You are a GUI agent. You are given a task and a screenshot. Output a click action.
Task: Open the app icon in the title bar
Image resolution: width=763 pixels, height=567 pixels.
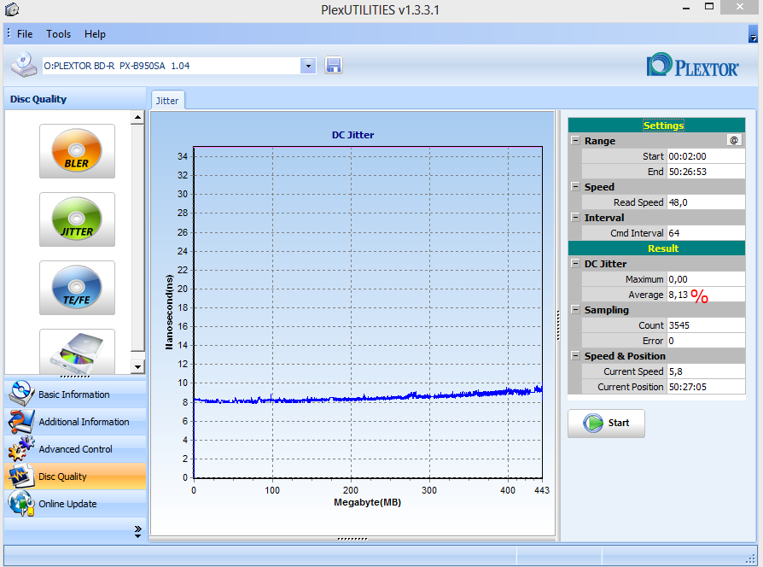coord(12,9)
